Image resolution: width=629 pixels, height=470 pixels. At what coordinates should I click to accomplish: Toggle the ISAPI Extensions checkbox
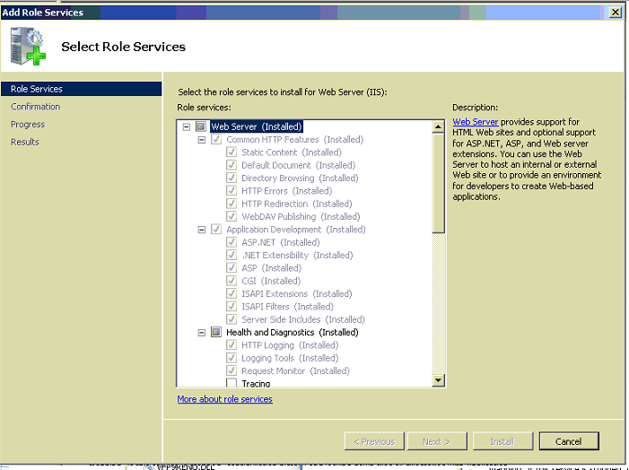[x=232, y=293]
